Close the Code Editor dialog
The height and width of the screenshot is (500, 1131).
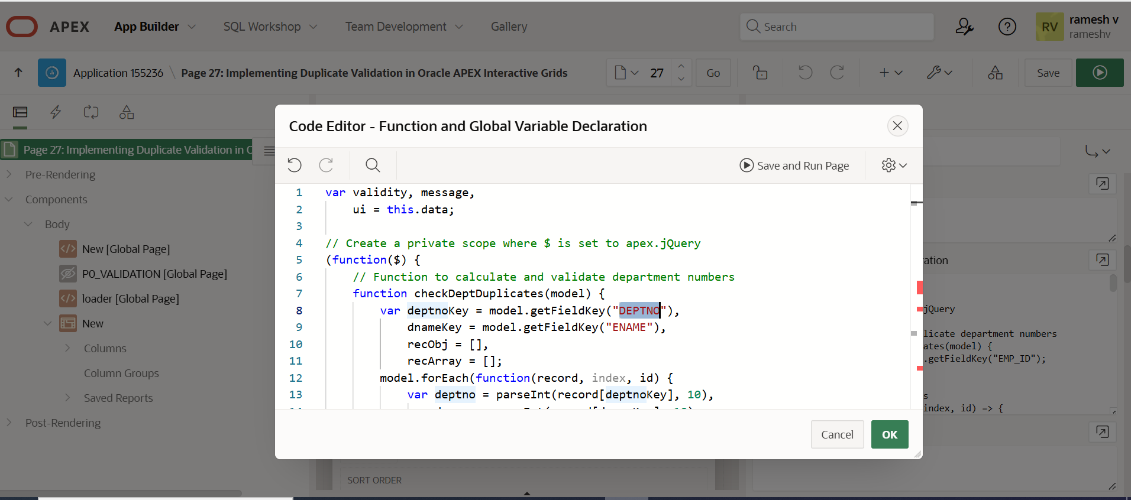(897, 125)
